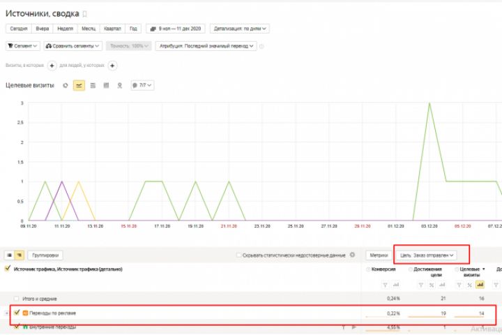
Task: Filter by Конверсия column
Action: 385,285
